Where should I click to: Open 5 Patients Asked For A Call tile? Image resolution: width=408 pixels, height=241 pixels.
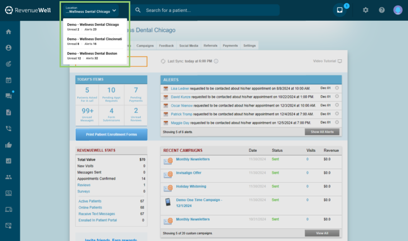pyautogui.click(x=87, y=94)
